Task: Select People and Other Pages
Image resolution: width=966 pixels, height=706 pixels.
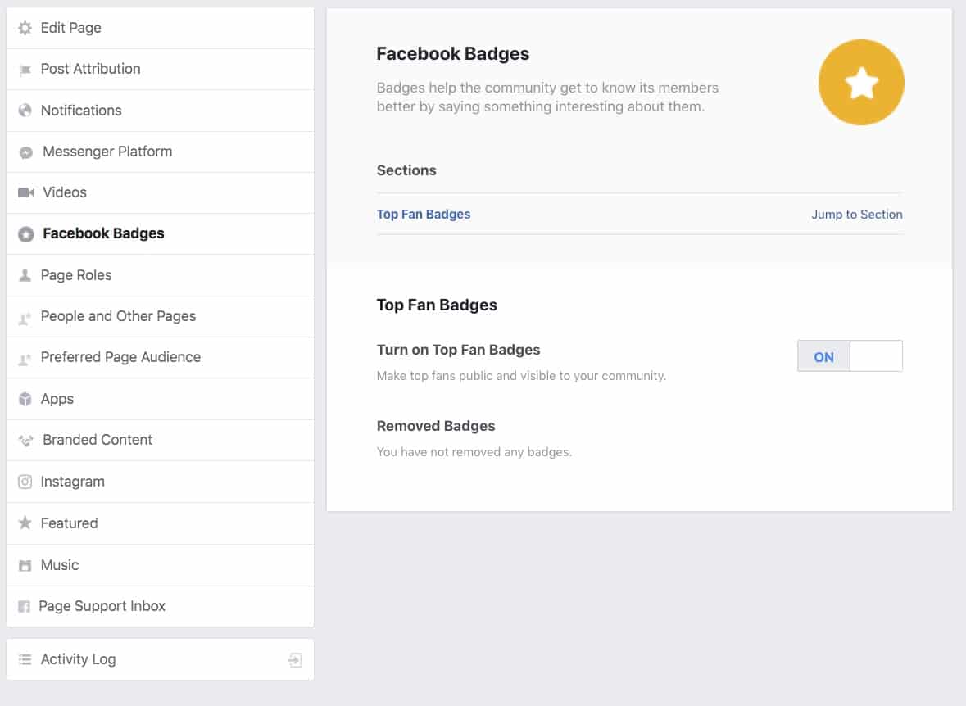Action: (x=160, y=317)
